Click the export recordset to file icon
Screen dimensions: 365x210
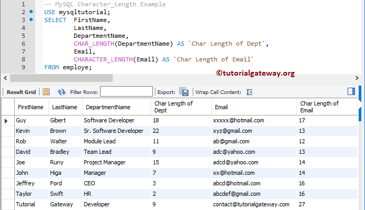pyautogui.click(x=184, y=92)
